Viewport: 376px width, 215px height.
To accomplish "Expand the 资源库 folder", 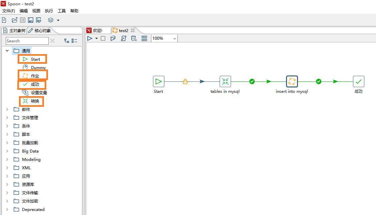I will [x=7, y=185].
